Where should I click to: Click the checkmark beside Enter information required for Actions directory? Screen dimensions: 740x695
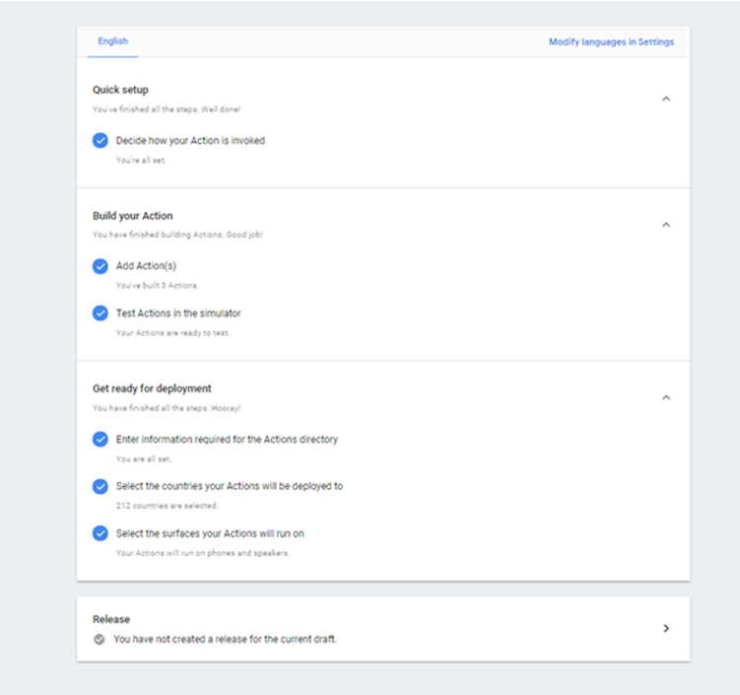tap(101, 440)
